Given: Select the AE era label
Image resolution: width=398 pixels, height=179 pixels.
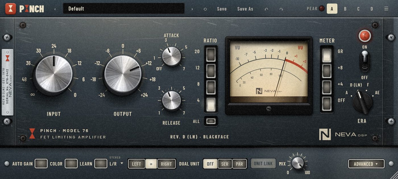Looking at the screenshot, I should pyautogui.click(x=377, y=93).
